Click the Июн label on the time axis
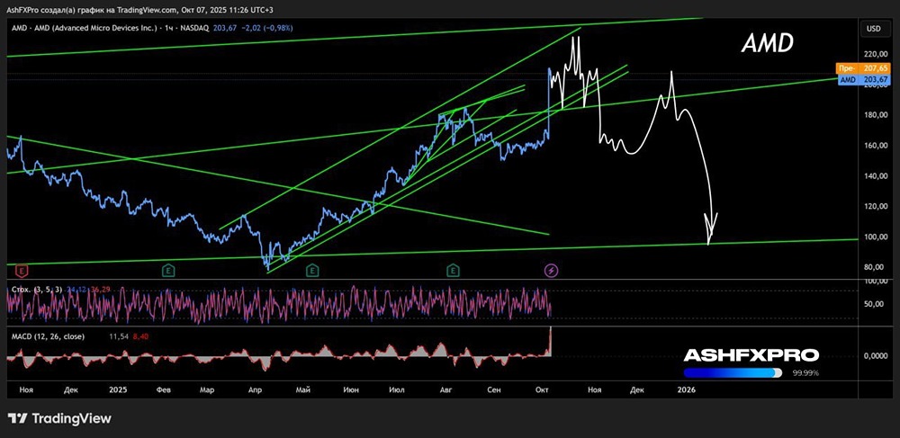900x438 pixels. (x=351, y=389)
